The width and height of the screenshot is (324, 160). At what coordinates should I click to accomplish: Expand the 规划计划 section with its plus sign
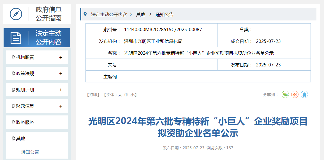click(61, 90)
